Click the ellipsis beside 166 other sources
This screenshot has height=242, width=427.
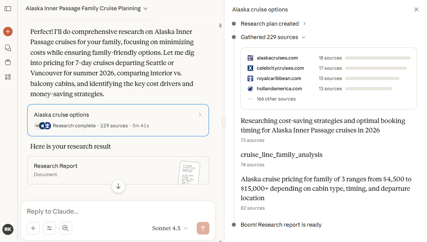point(250,99)
